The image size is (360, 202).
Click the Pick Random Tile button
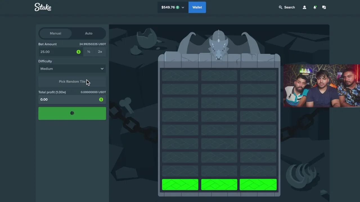pos(72,82)
